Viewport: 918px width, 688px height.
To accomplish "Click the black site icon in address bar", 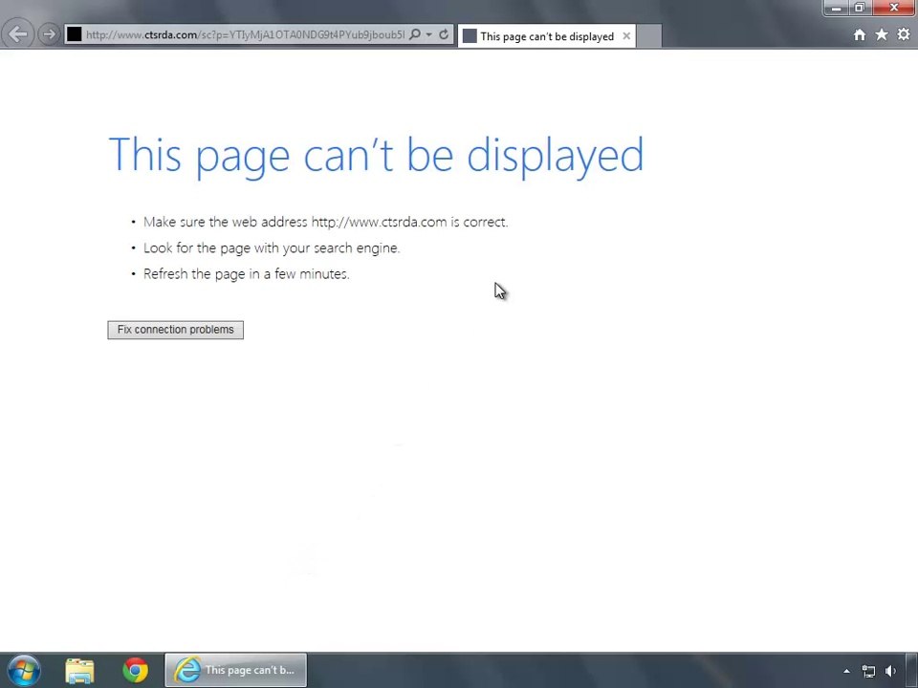I will click(75, 34).
